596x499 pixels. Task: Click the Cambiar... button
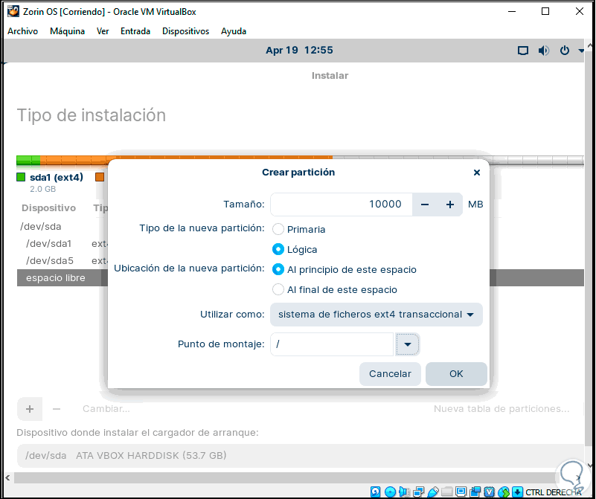(x=106, y=409)
